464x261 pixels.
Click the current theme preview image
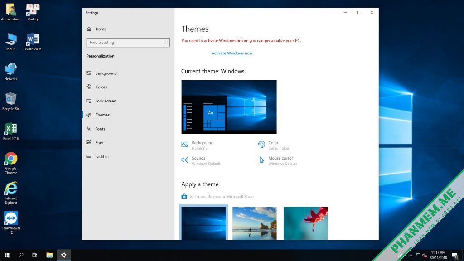(229, 106)
